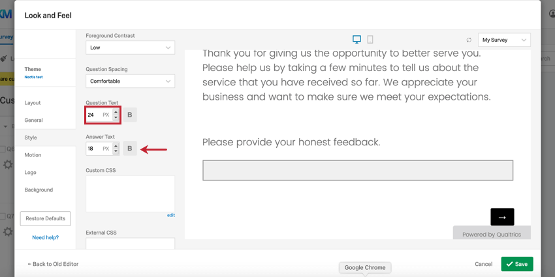The height and width of the screenshot is (277, 555).
Task: Increase Question Text size with up arrow
Action: pyautogui.click(x=116, y=111)
